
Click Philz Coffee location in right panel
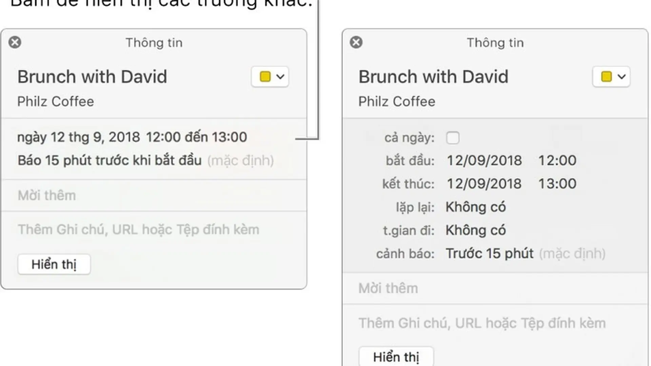coord(397,102)
